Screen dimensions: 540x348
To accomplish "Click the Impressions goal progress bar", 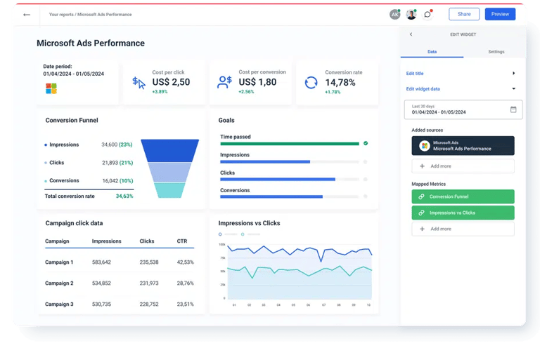I will pyautogui.click(x=290, y=161).
